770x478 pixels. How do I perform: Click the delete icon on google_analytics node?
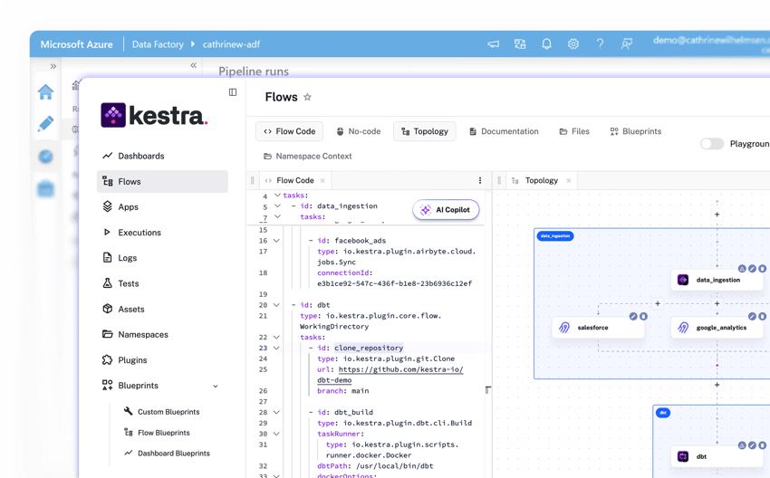tap(762, 316)
